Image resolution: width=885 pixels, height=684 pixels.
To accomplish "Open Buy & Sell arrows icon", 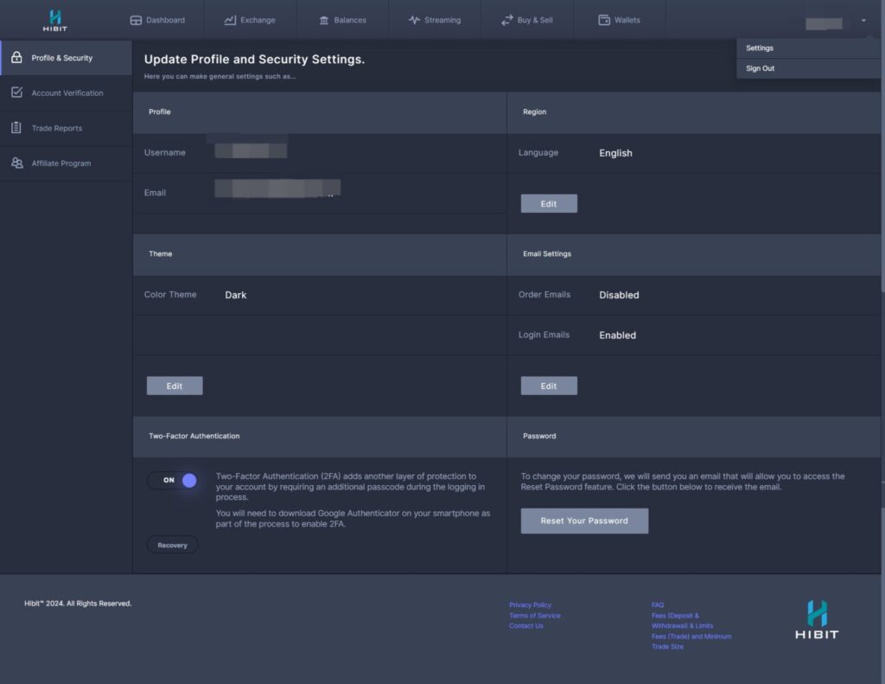I will pyautogui.click(x=506, y=20).
